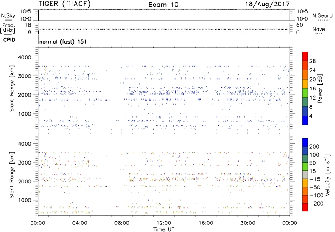Click the 3000 km tick in power panel
Image resolution: width=335 pixels, height=232 pixels.
tap(25, 76)
